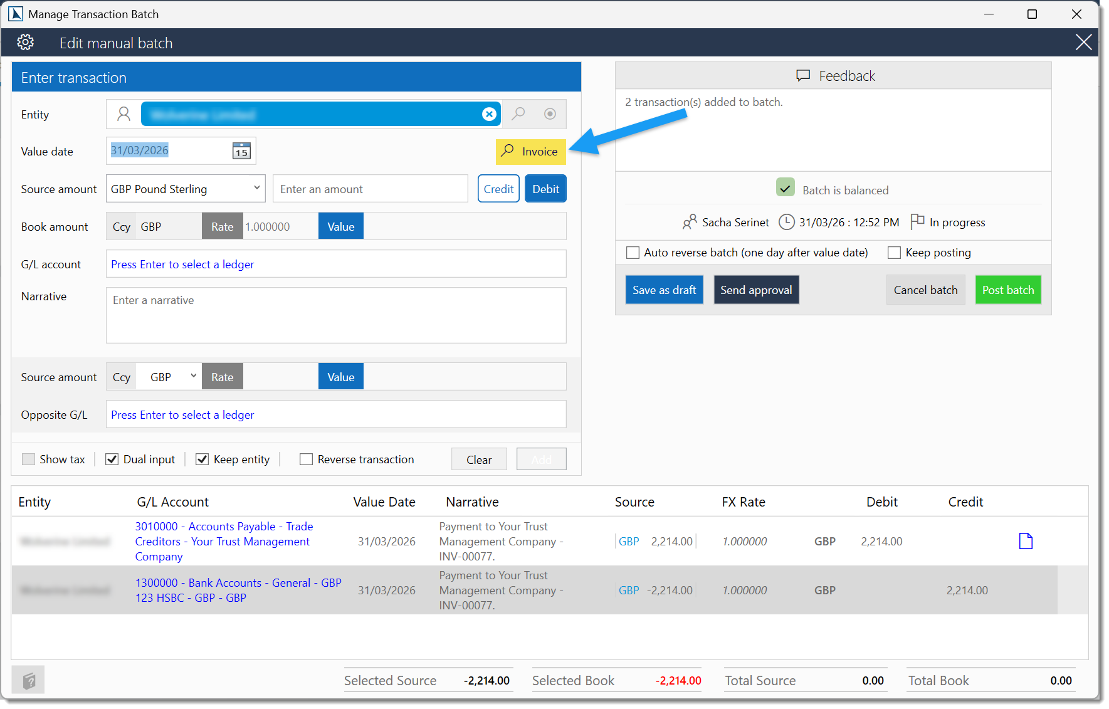Viewport: 1109px width, 709px height.
Task: Click the document icon on the Accounts Payable row
Action: click(x=1026, y=540)
